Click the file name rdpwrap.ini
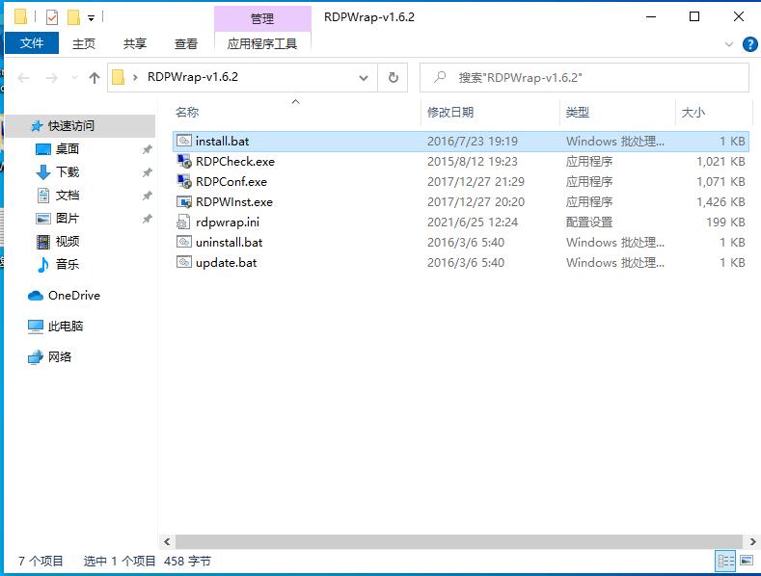 coord(228,223)
